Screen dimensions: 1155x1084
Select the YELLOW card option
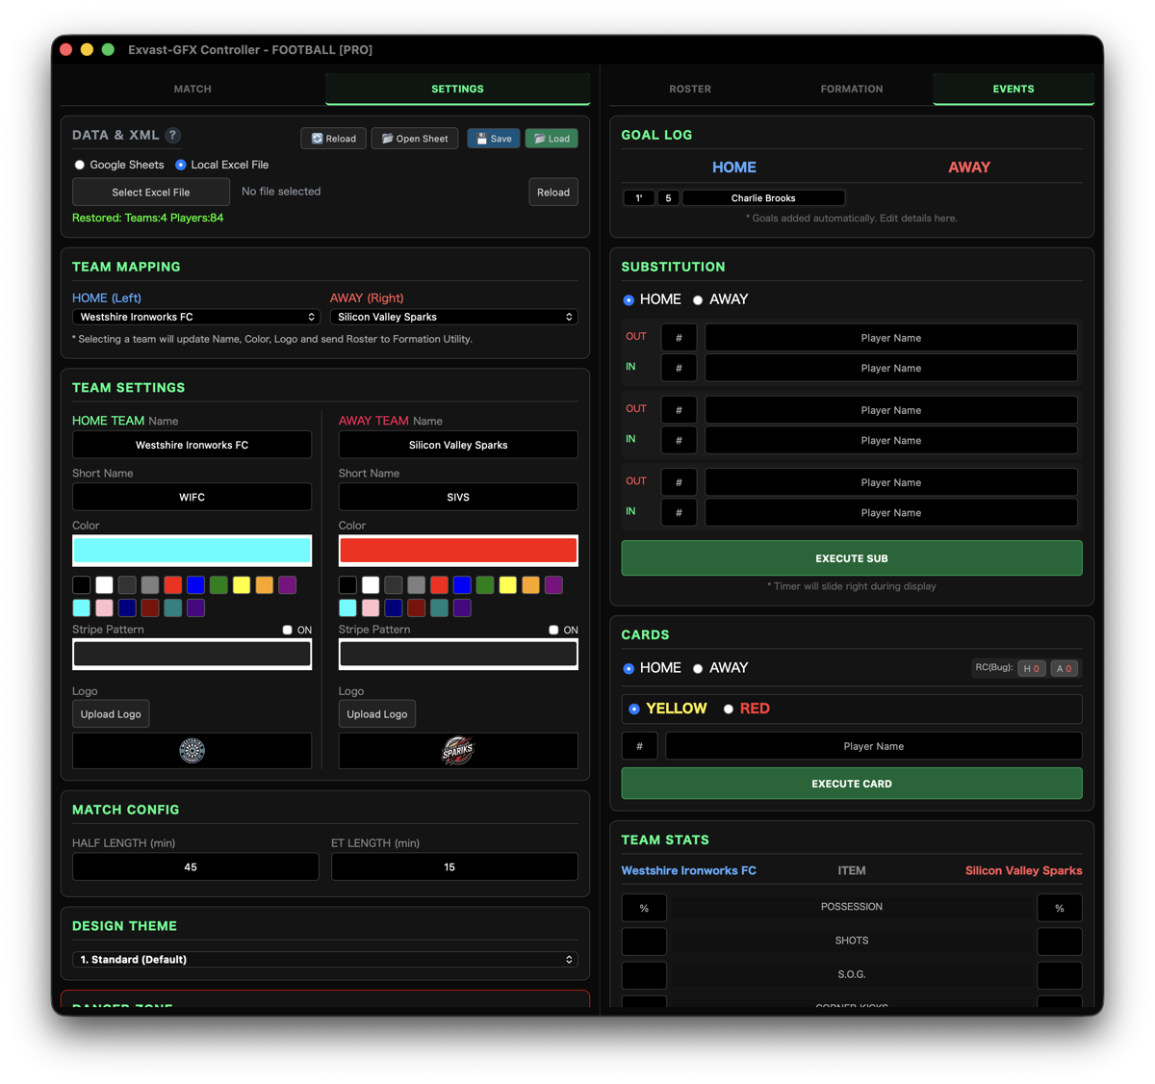coord(634,709)
